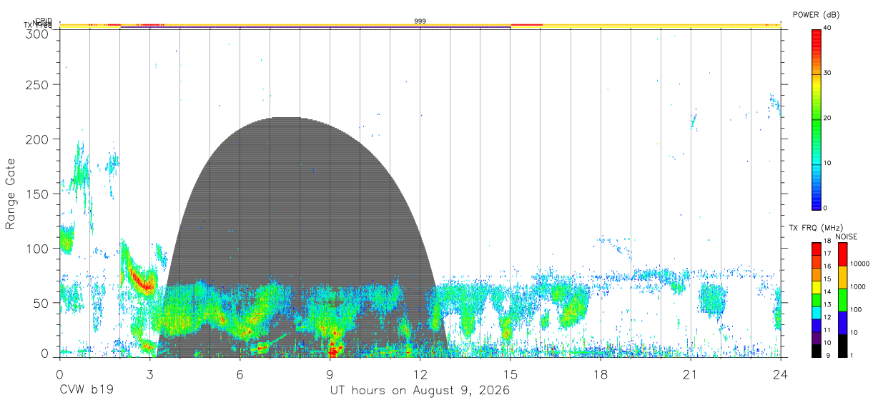Click the x-axis tick label '15'
This screenshot has height=405, width=878.
[510, 374]
